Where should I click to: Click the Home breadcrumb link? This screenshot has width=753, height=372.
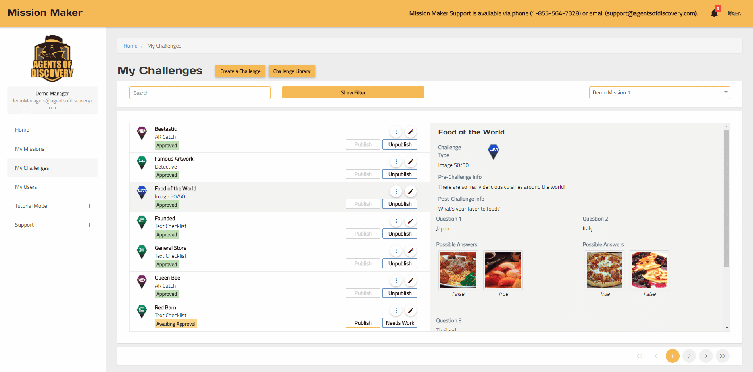click(x=130, y=46)
